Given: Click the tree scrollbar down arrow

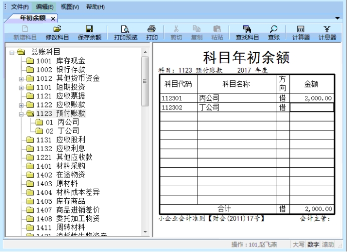Looking at the screenshot, I should (145, 232).
